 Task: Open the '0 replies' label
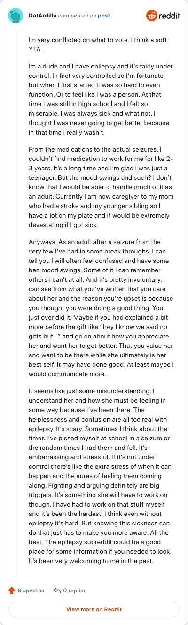coord(75,590)
